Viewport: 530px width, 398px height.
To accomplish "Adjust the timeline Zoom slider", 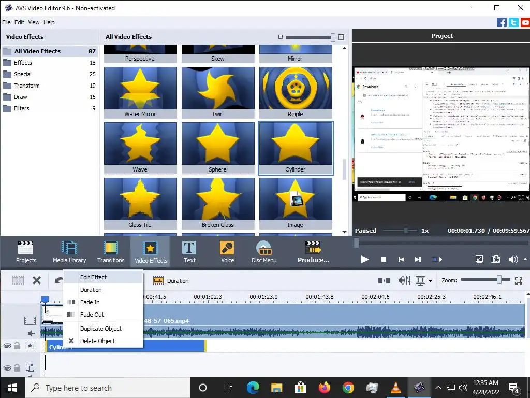I will tap(499, 279).
